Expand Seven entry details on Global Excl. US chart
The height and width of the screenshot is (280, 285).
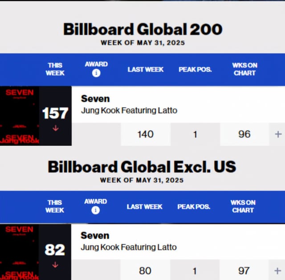point(277,271)
